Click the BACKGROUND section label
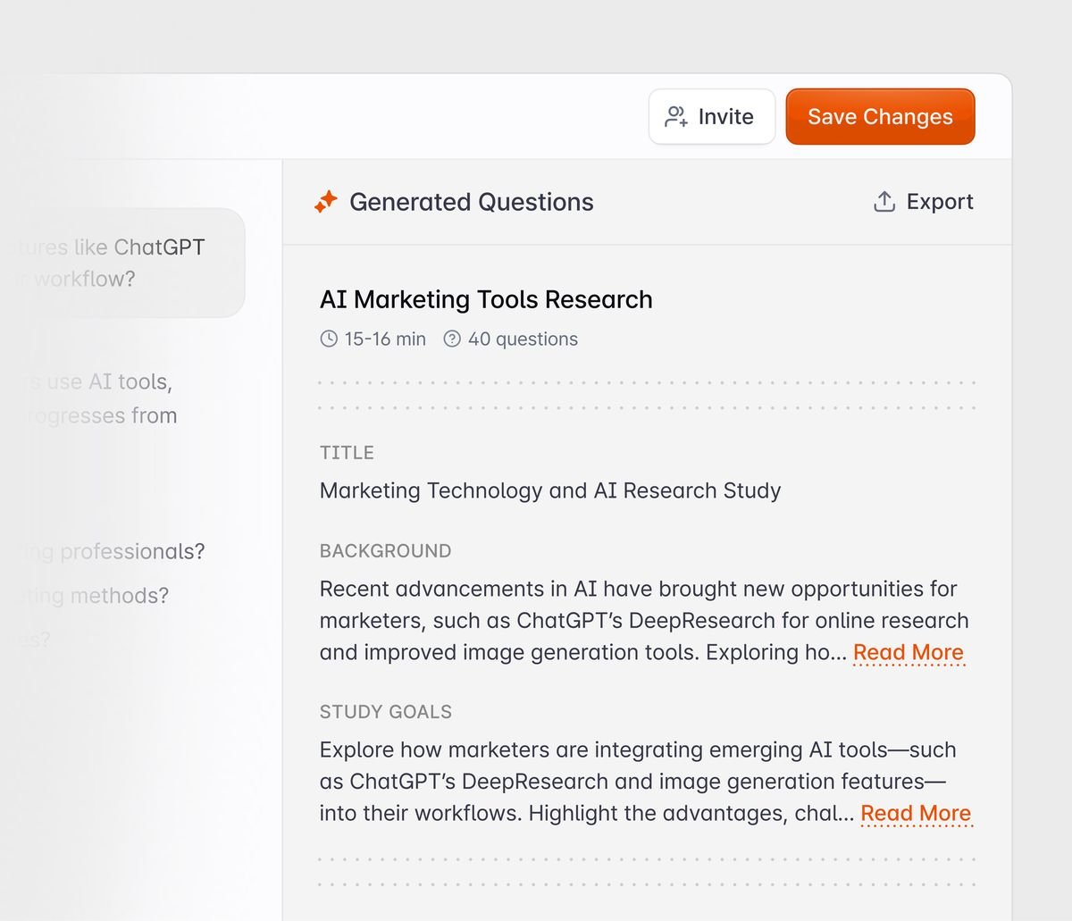Viewport: 1072px width, 921px height. point(385,551)
